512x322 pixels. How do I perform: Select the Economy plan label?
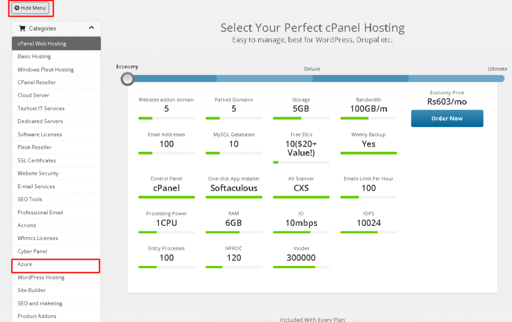coord(127,67)
